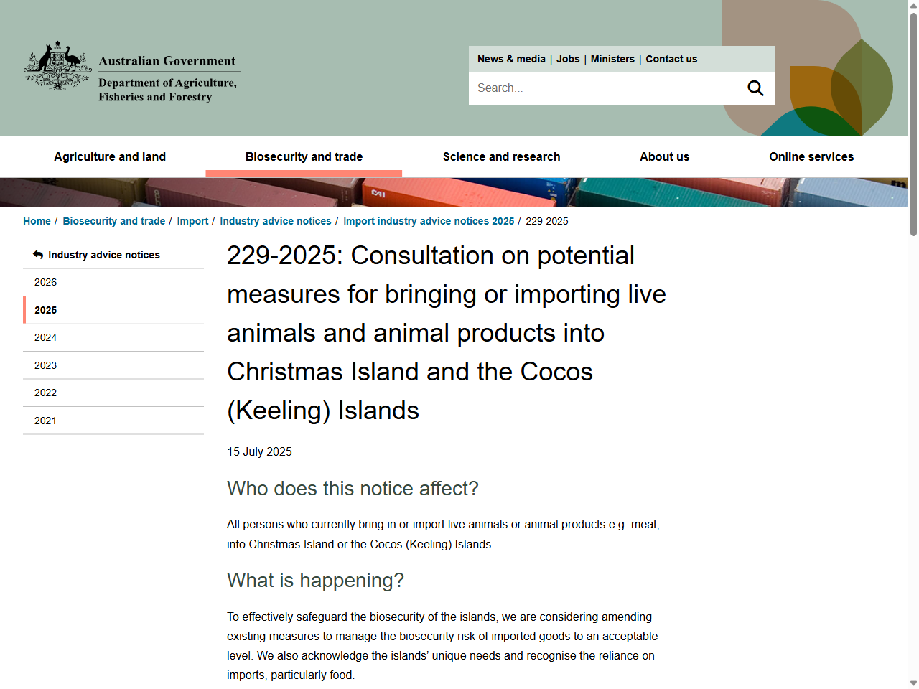Select 2021 in the sidebar list
Image resolution: width=919 pixels, height=689 pixels.
tap(46, 421)
